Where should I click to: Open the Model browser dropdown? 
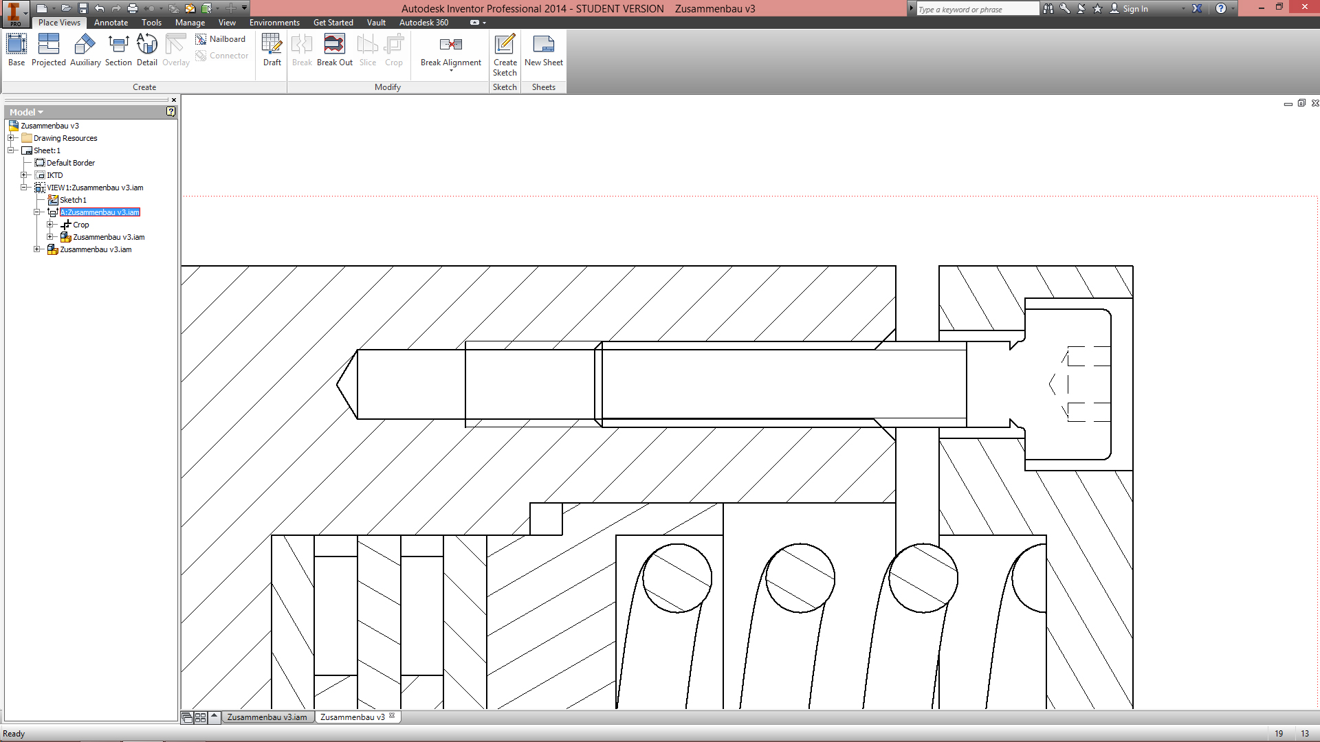tap(39, 111)
